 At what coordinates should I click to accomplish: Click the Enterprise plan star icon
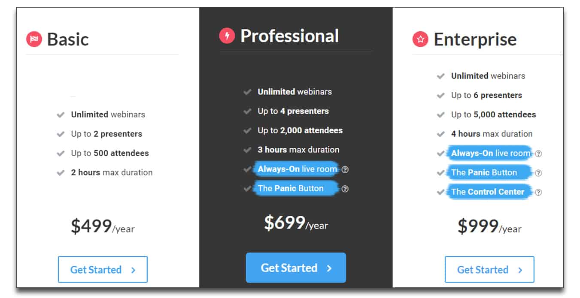421,39
